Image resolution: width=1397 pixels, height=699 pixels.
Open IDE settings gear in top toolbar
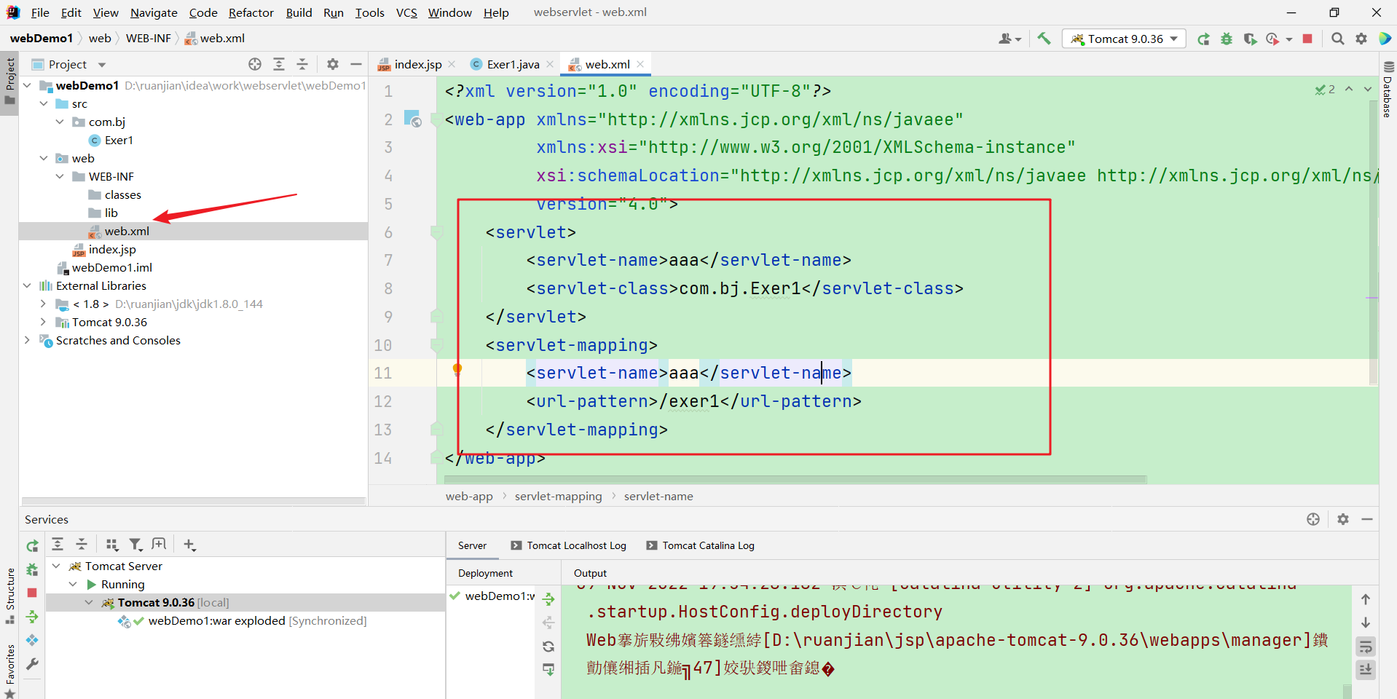(x=1361, y=39)
